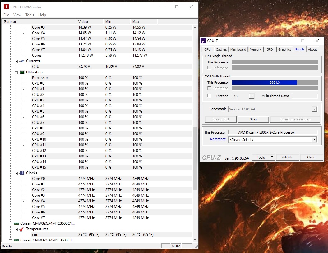Click the Min column header

tap(117, 21)
